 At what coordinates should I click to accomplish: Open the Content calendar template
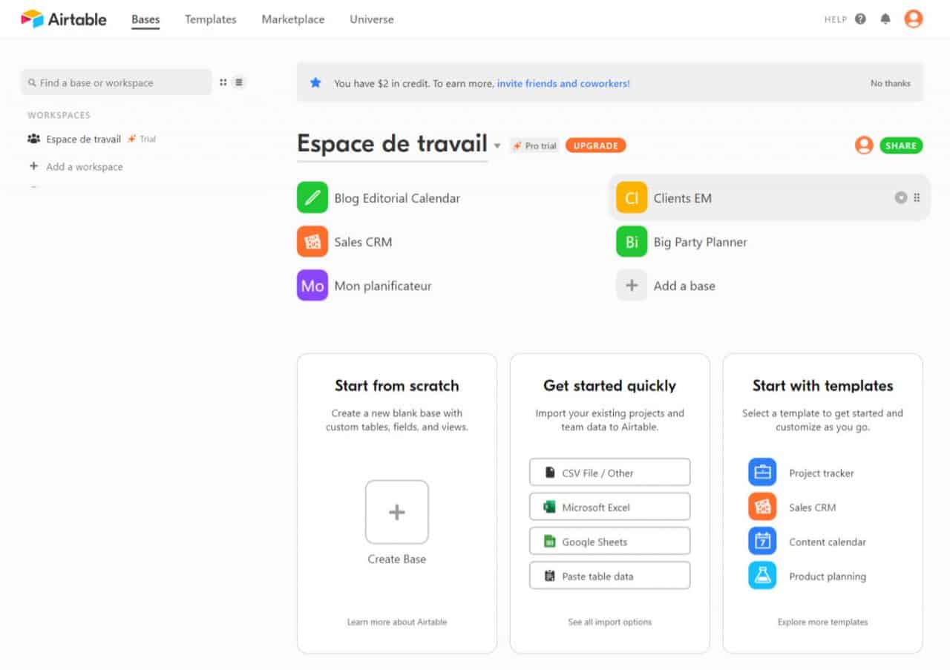[828, 542]
